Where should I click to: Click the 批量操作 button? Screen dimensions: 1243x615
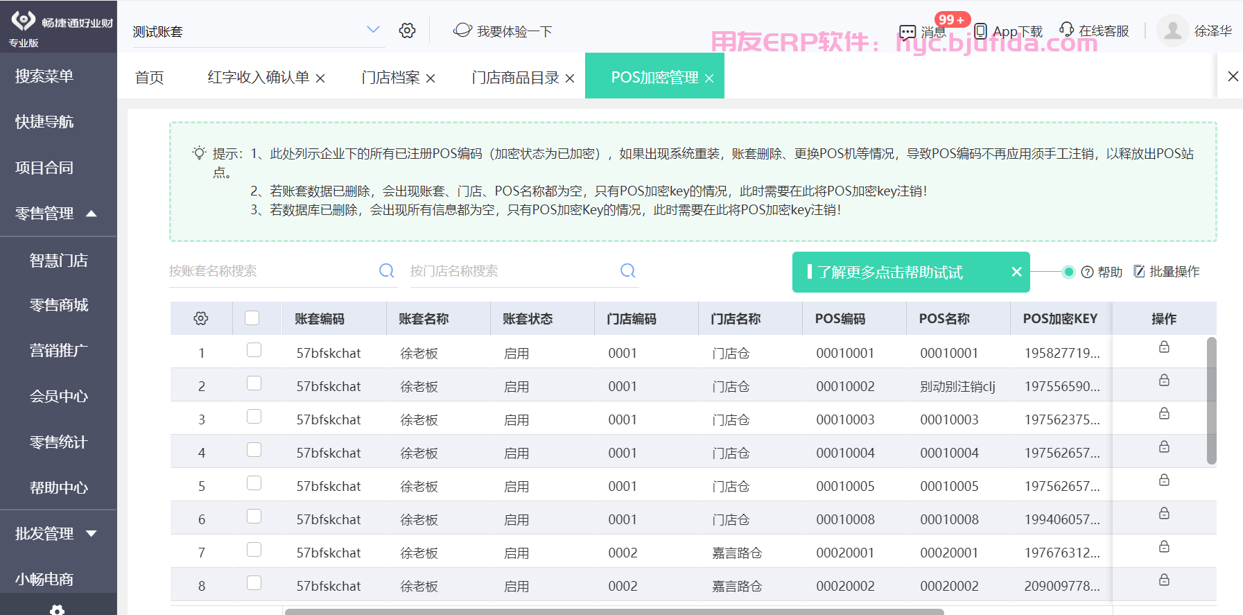[1166, 271]
